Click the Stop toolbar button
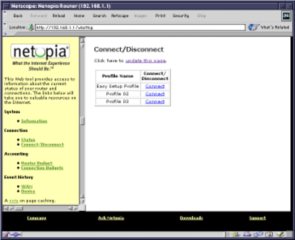This screenshot has width=295, height=240. click(x=201, y=16)
